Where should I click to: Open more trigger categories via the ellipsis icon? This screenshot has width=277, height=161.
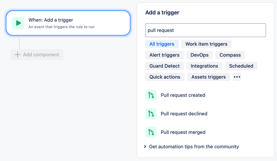click(237, 77)
